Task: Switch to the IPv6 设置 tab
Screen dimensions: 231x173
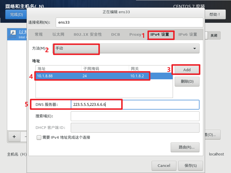Action: coord(188,34)
